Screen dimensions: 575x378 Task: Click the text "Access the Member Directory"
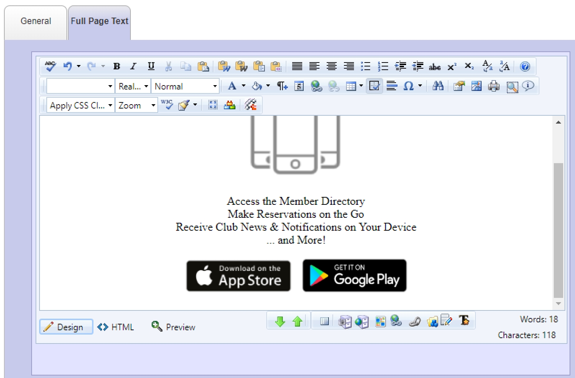tap(296, 201)
